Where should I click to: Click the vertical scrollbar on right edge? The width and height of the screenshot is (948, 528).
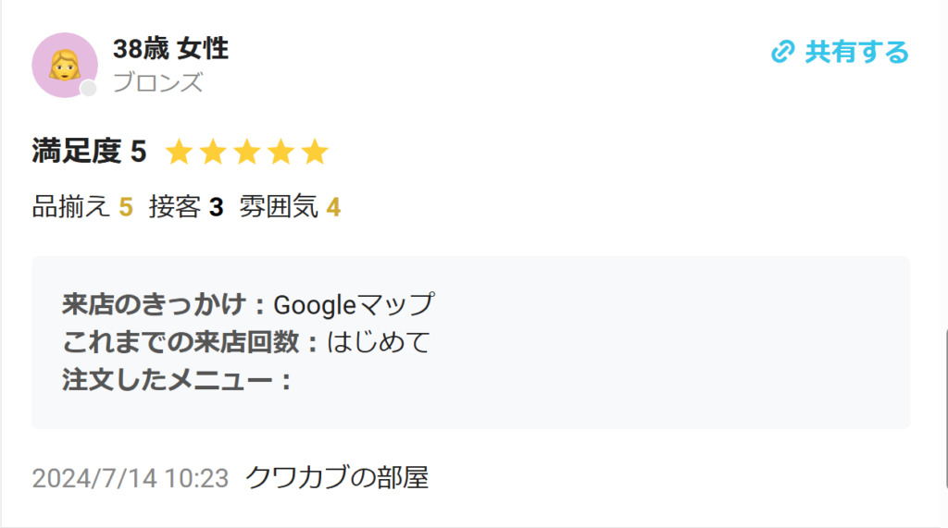[945, 409]
